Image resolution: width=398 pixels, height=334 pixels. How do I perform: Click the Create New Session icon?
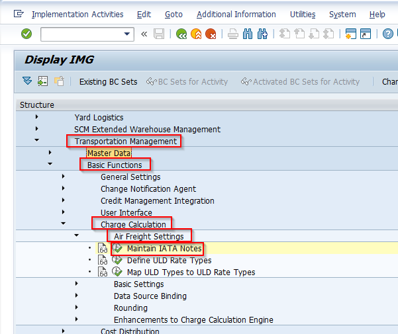coord(351,34)
